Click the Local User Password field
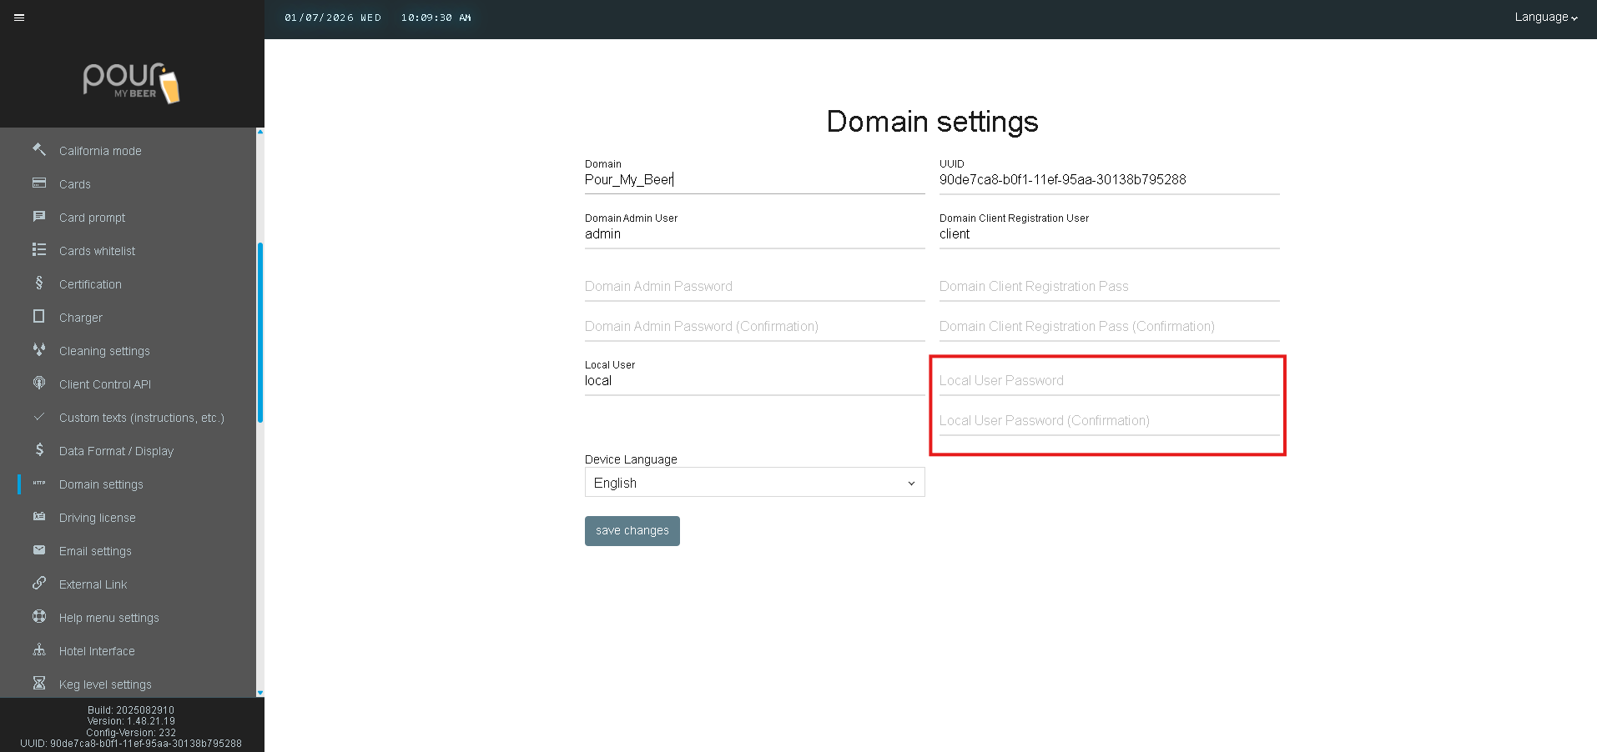This screenshot has width=1597, height=752. (1108, 381)
